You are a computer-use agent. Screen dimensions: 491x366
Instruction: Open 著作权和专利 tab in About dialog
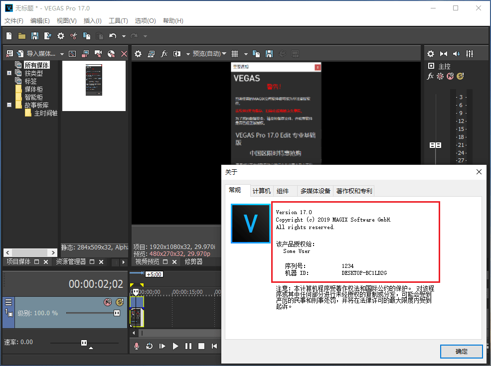click(354, 191)
